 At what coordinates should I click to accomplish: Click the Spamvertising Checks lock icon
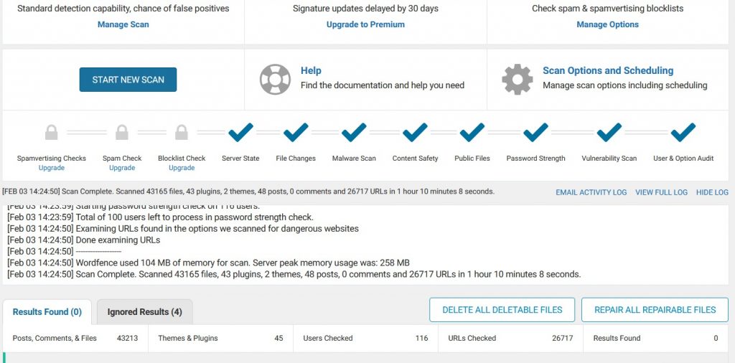click(x=51, y=133)
